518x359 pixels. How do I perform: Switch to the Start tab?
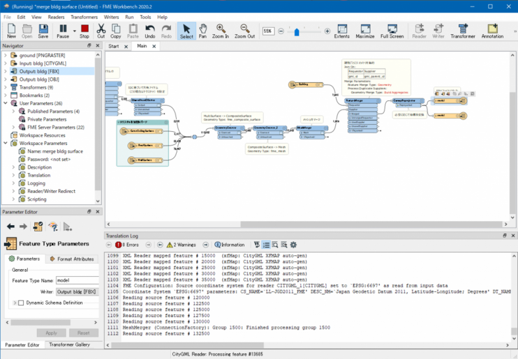[x=113, y=46]
